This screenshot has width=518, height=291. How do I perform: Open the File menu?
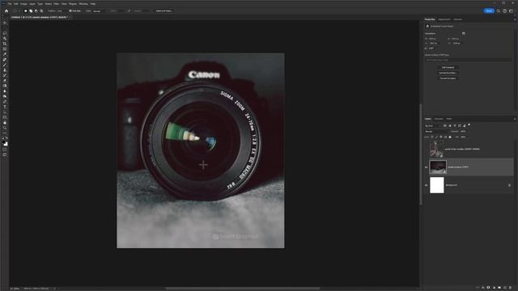pyautogui.click(x=10, y=4)
